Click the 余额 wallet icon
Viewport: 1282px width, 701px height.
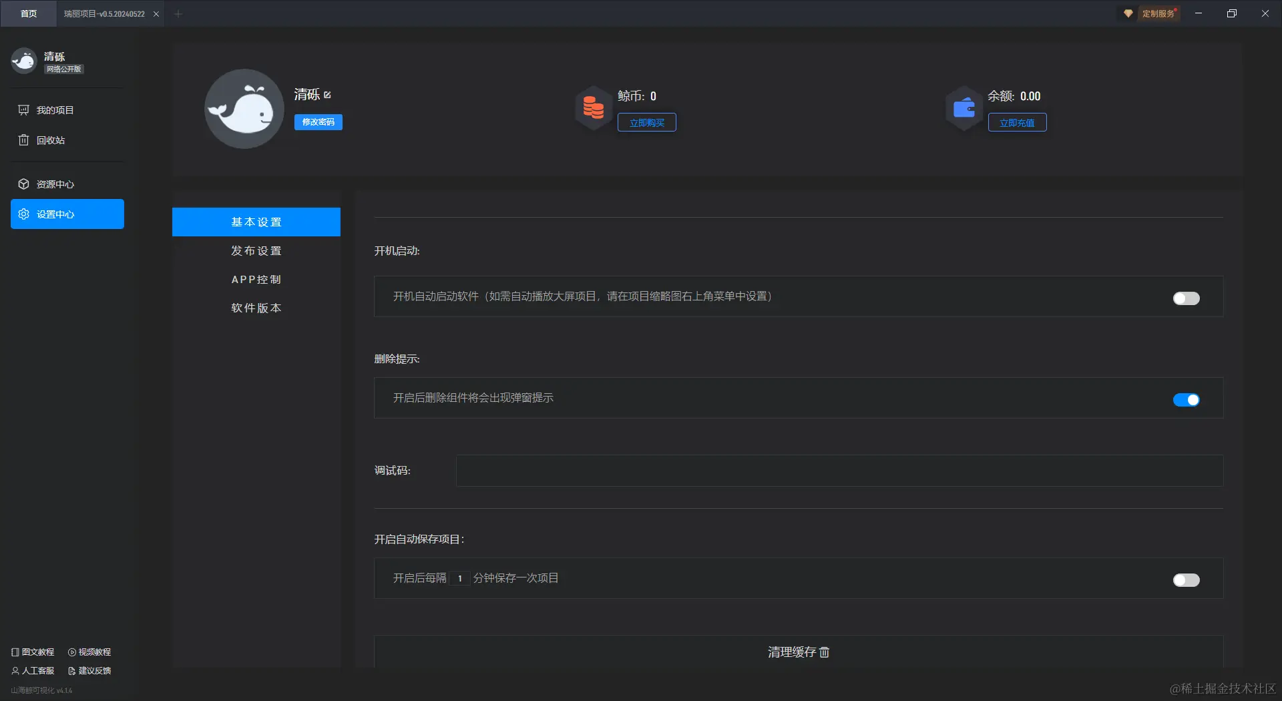(964, 107)
